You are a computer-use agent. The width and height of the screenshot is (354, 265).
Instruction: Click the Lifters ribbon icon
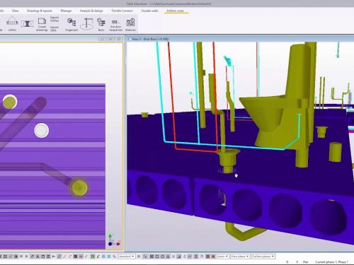(x=12, y=24)
